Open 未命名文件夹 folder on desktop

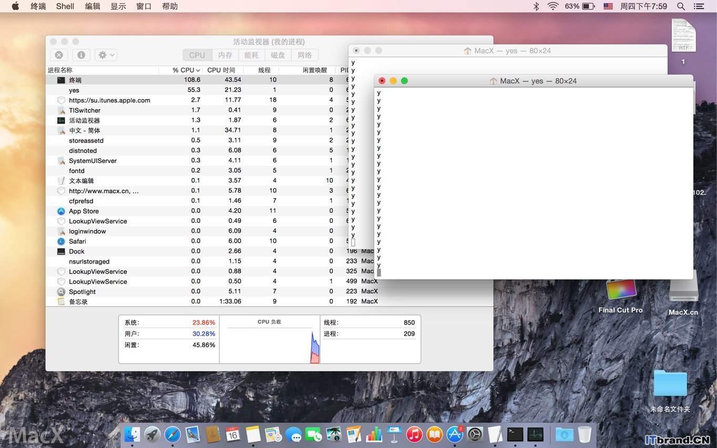click(x=670, y=391)
